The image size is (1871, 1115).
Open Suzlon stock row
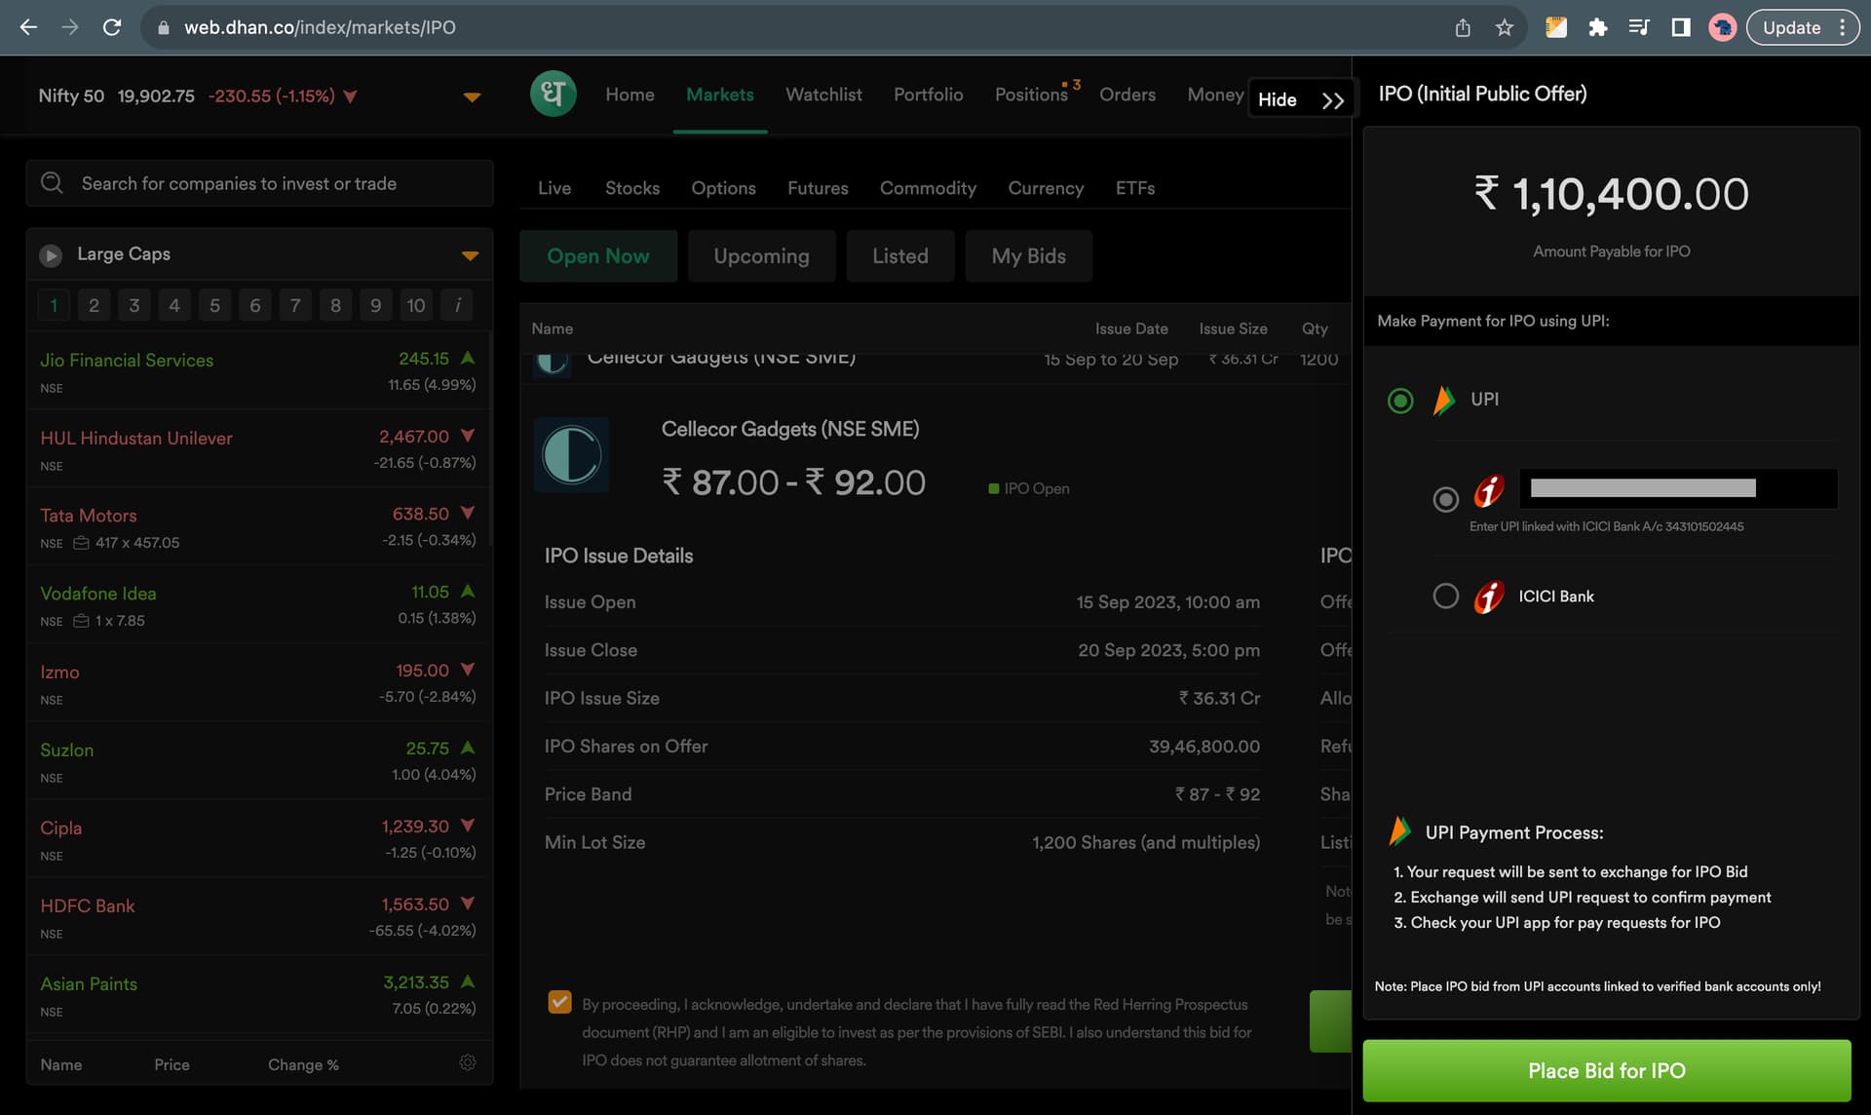[x=258, y=761]
